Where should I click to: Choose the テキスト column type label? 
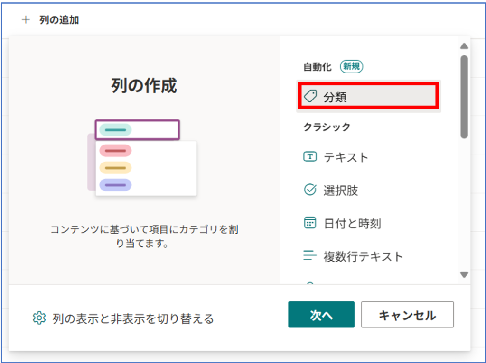pos(346,157)
